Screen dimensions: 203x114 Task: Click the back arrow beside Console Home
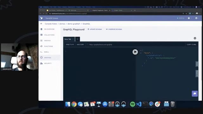tap(41, 24)
